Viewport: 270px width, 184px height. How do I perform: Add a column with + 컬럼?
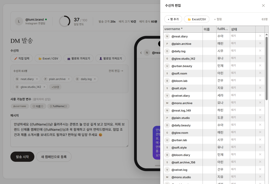point(218,19)
